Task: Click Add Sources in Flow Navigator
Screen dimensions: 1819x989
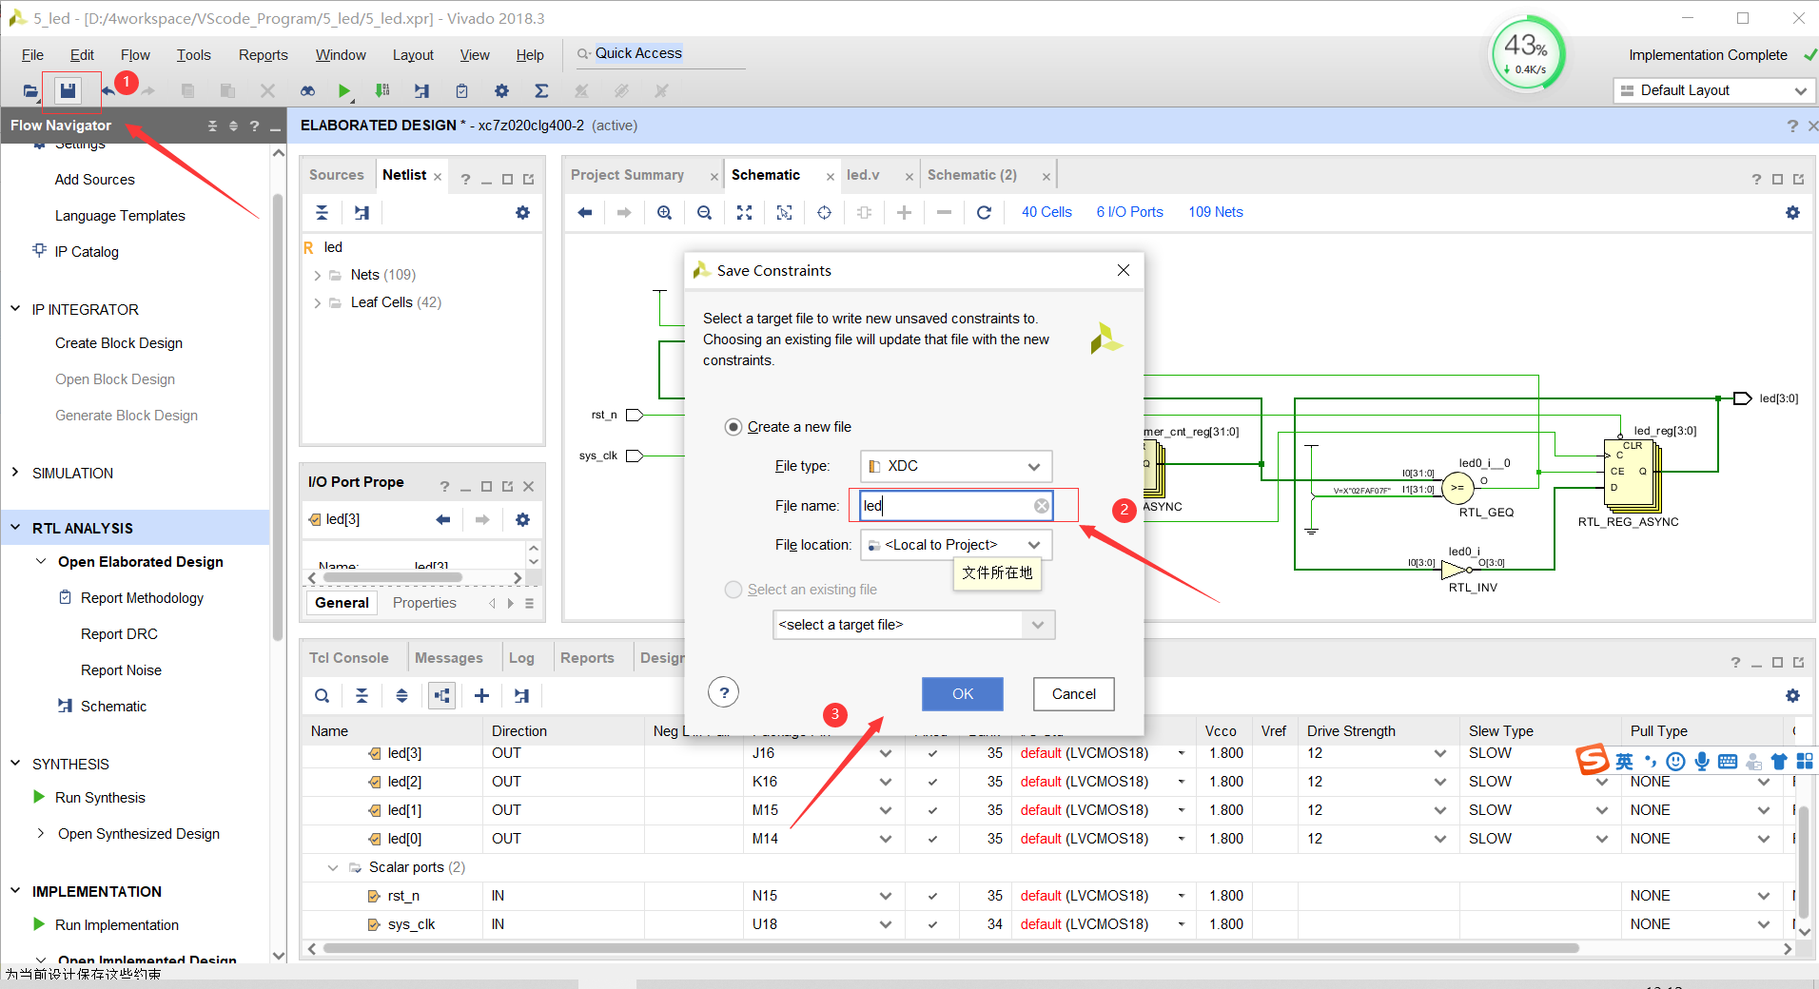Action: pos(93,179)
